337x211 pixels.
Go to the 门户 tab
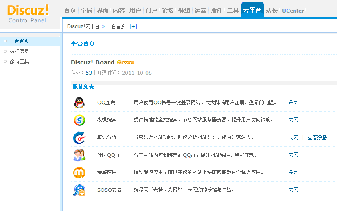pyautogui.click(x=151, y=10)
